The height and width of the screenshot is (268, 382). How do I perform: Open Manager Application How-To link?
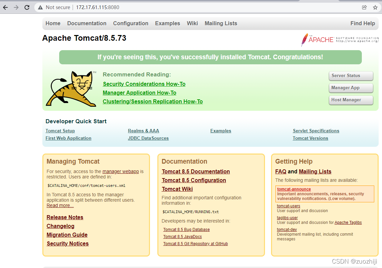[139, 93]
